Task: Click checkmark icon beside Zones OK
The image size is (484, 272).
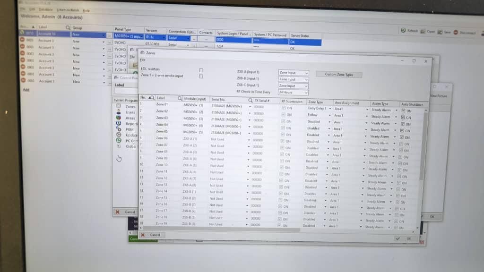Action: [x=398, y=238]
